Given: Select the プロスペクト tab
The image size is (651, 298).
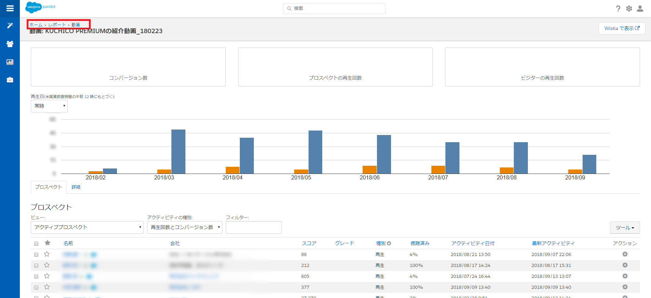Looking at the screenshot, I should [48, 187].
